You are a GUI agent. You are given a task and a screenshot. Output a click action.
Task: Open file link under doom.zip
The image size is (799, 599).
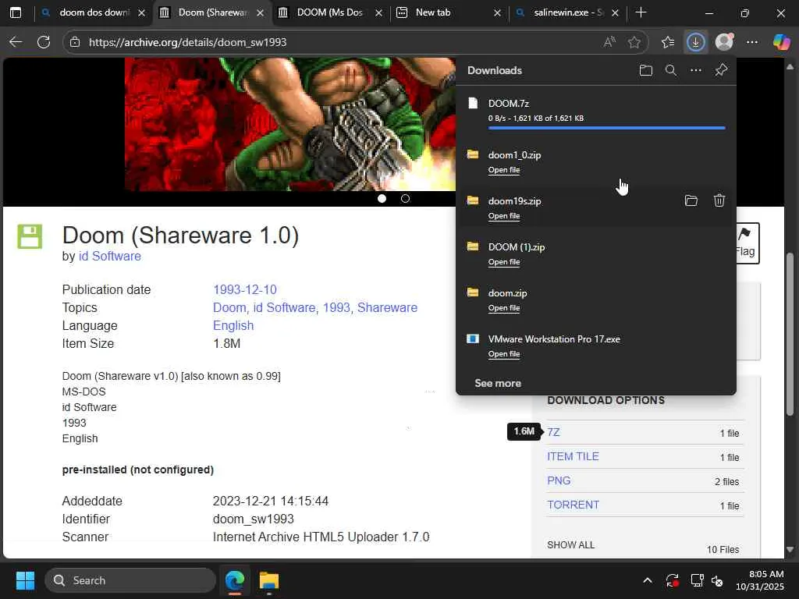504,308
